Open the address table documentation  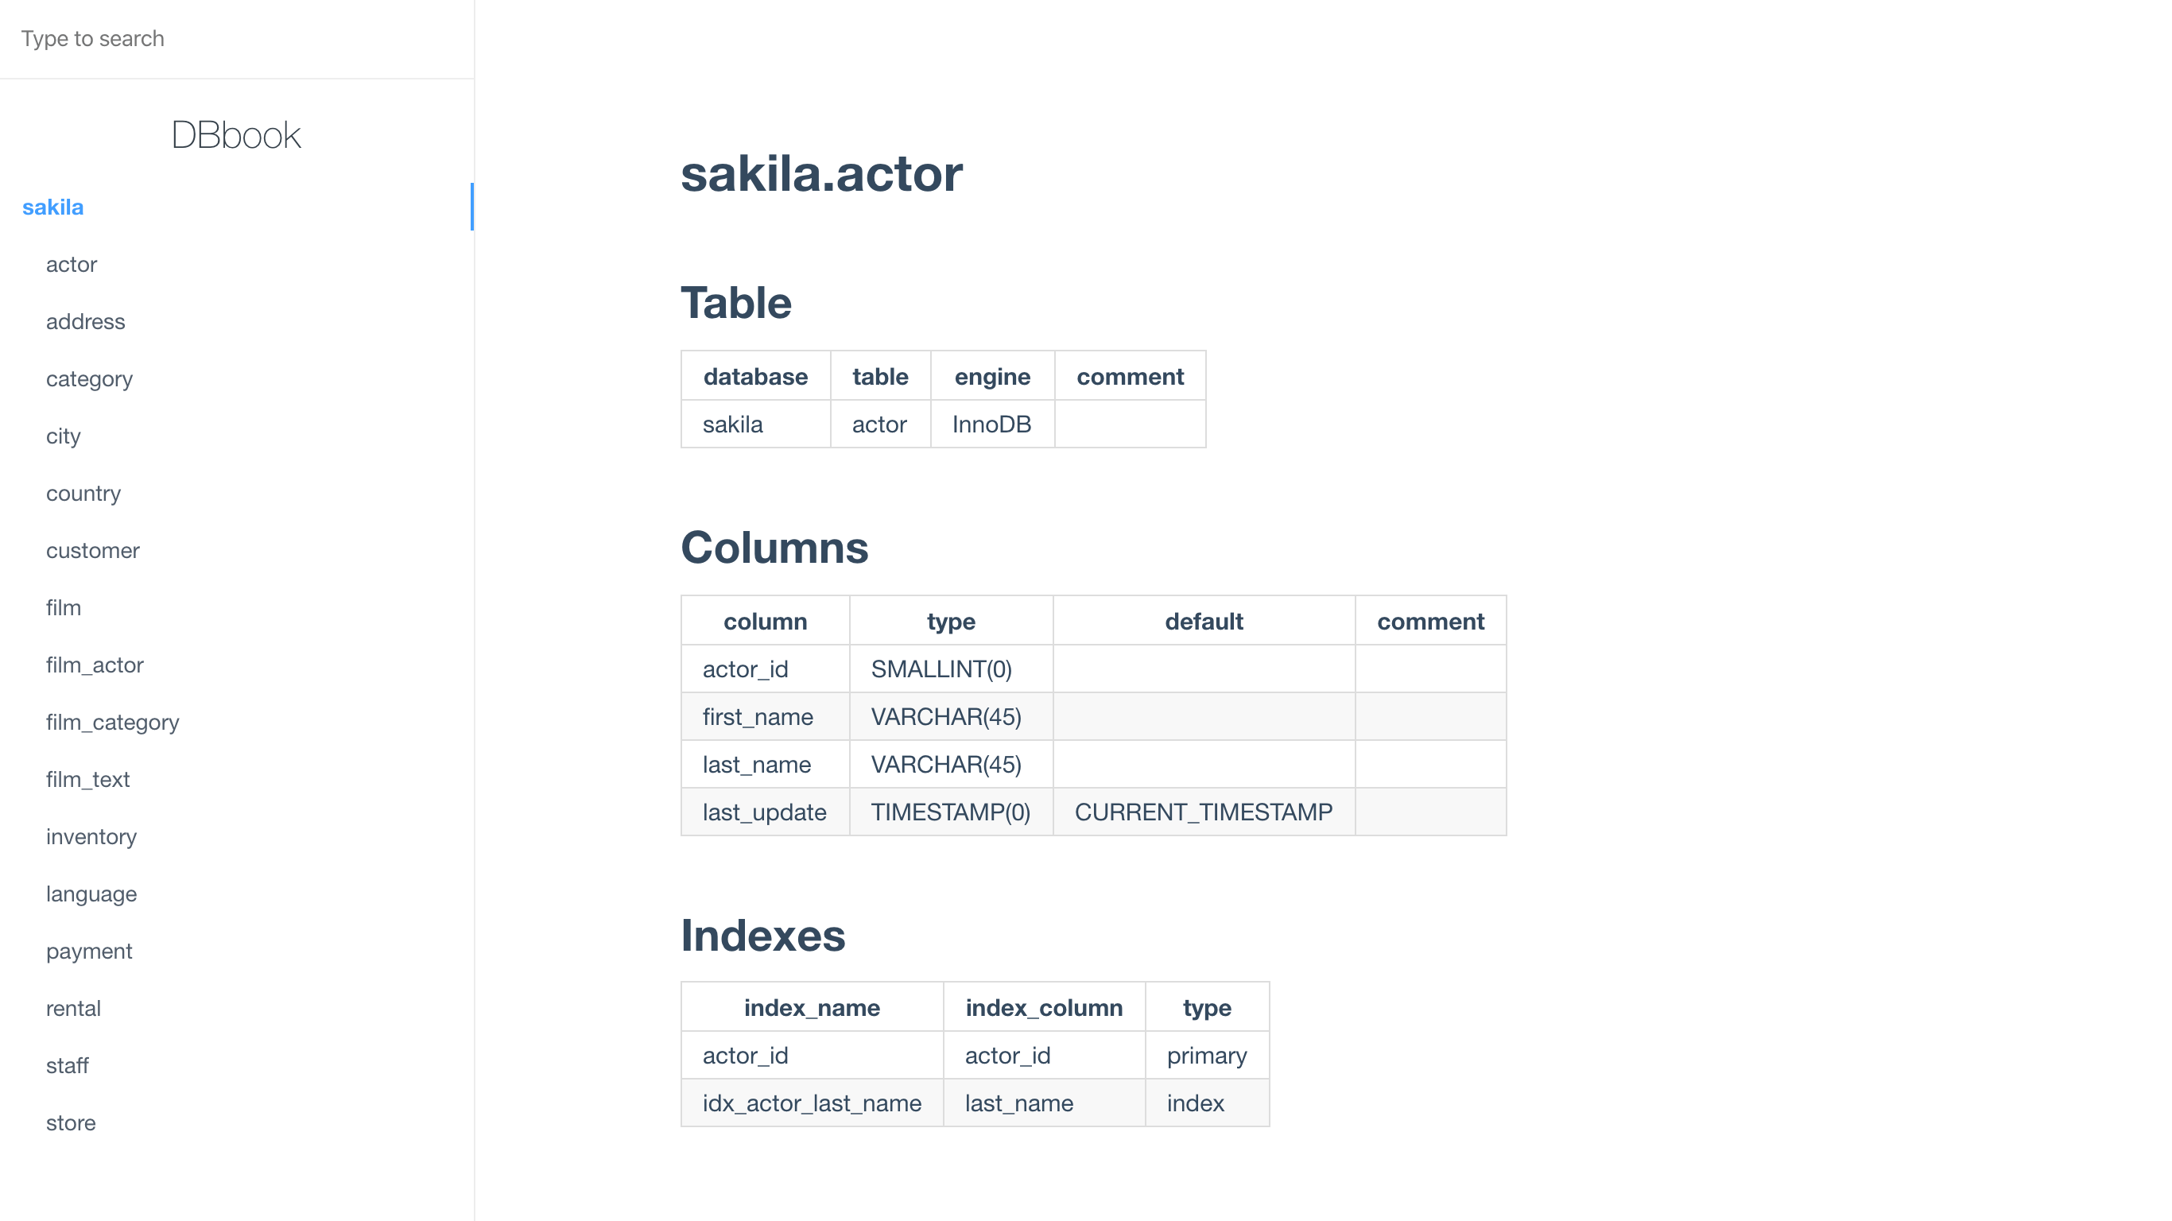click(x=85, y=321)
